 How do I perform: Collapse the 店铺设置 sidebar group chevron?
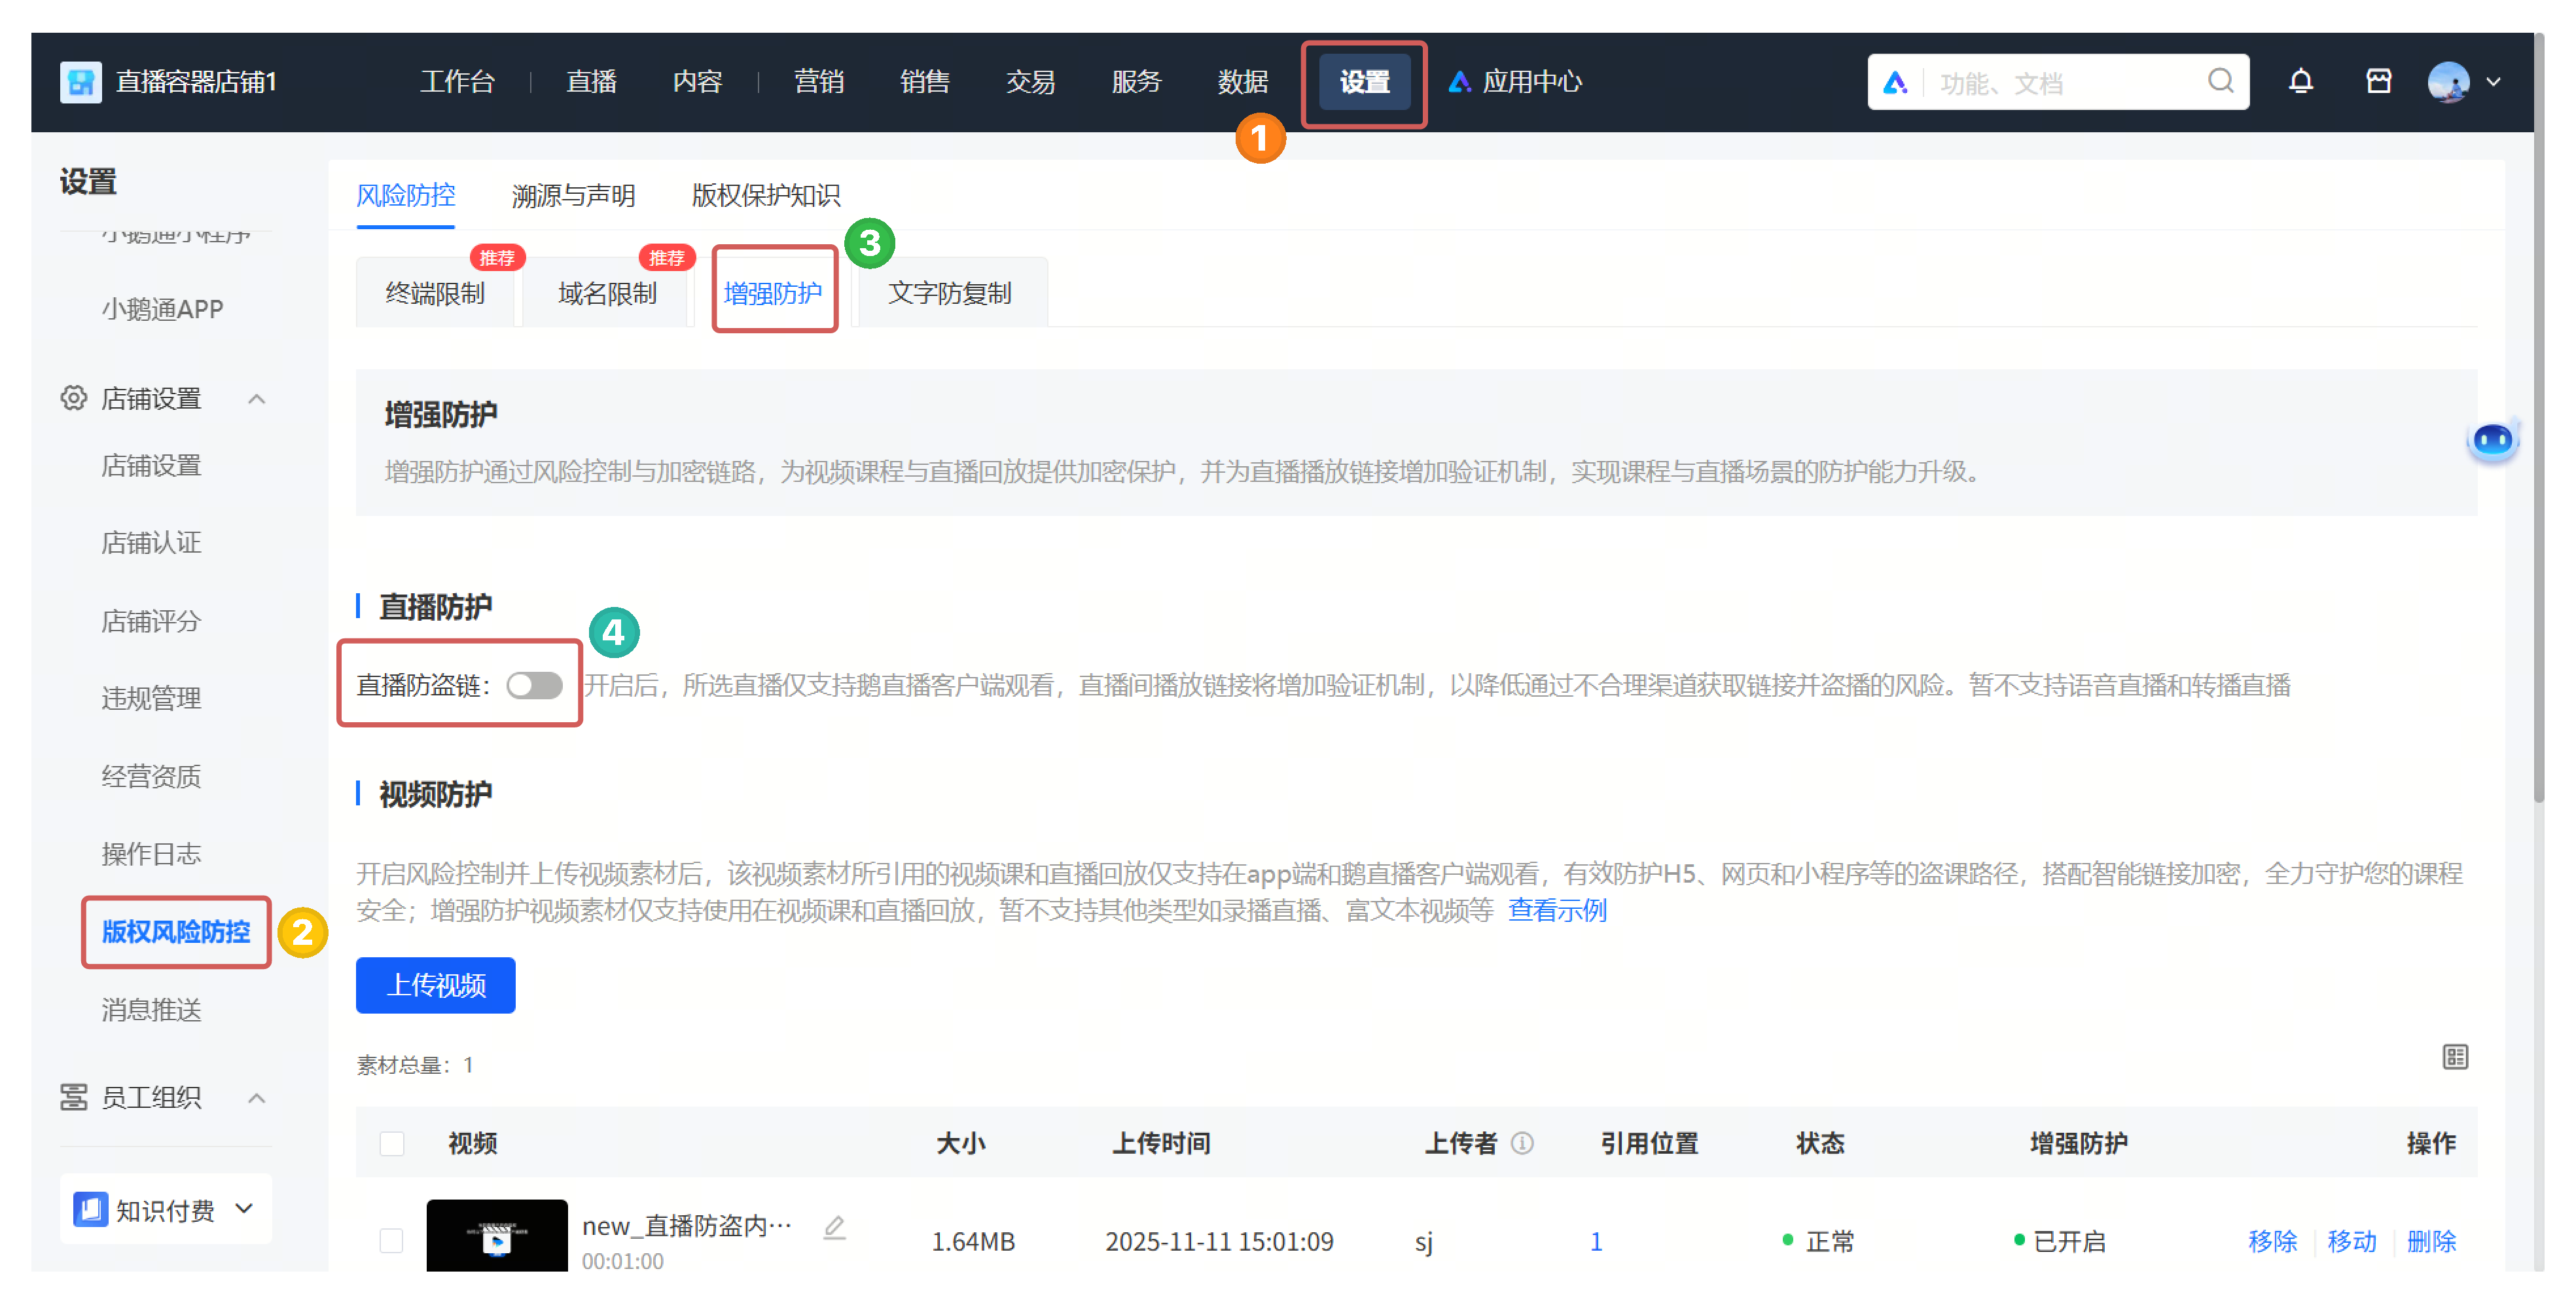[256, 398]
